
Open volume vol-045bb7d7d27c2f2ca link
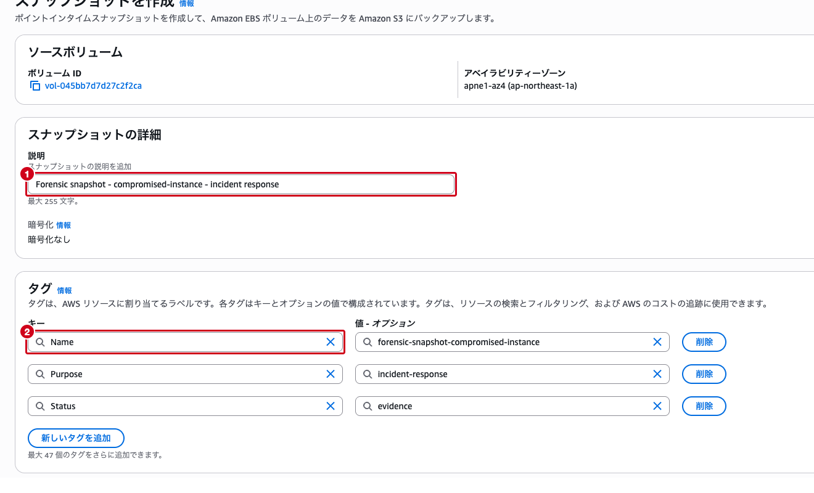(93, 86)
